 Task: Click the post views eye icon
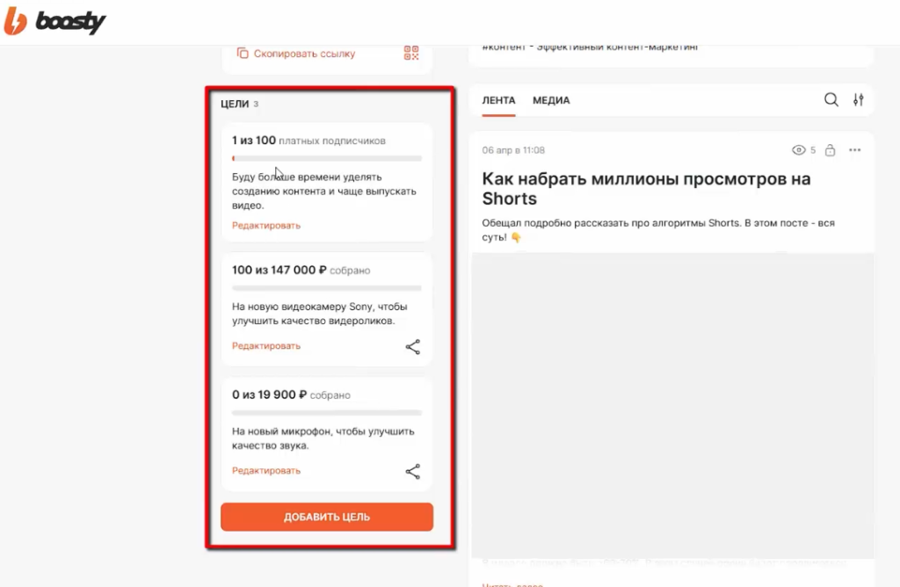798,150
